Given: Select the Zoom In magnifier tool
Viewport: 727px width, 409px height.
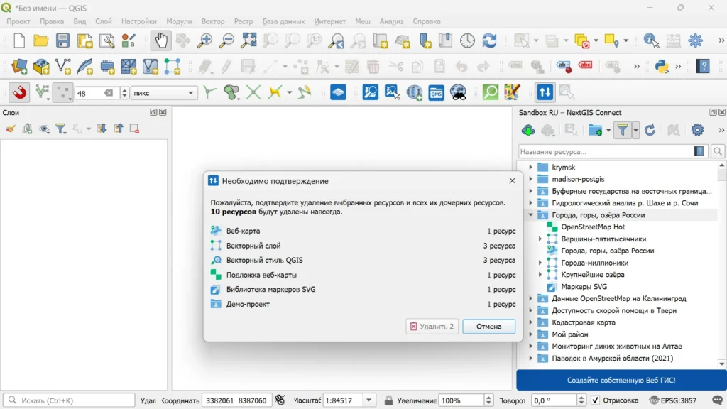Looking at the screenshot, I should tap(204, 40).
